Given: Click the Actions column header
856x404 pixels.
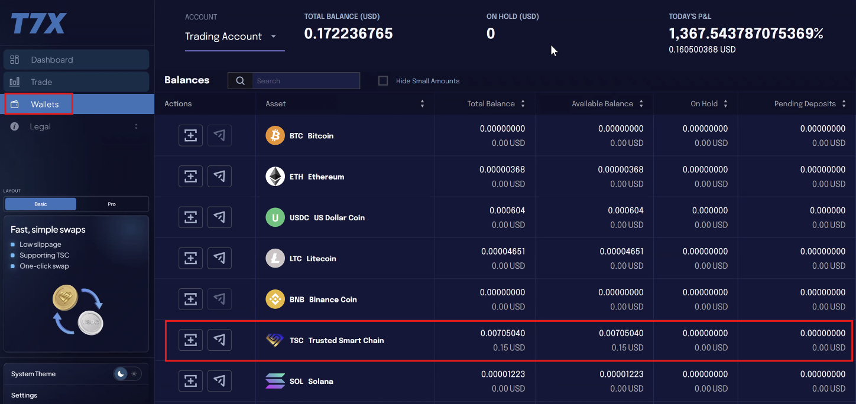Looking at the screenshot, I should tap(178, 103).
